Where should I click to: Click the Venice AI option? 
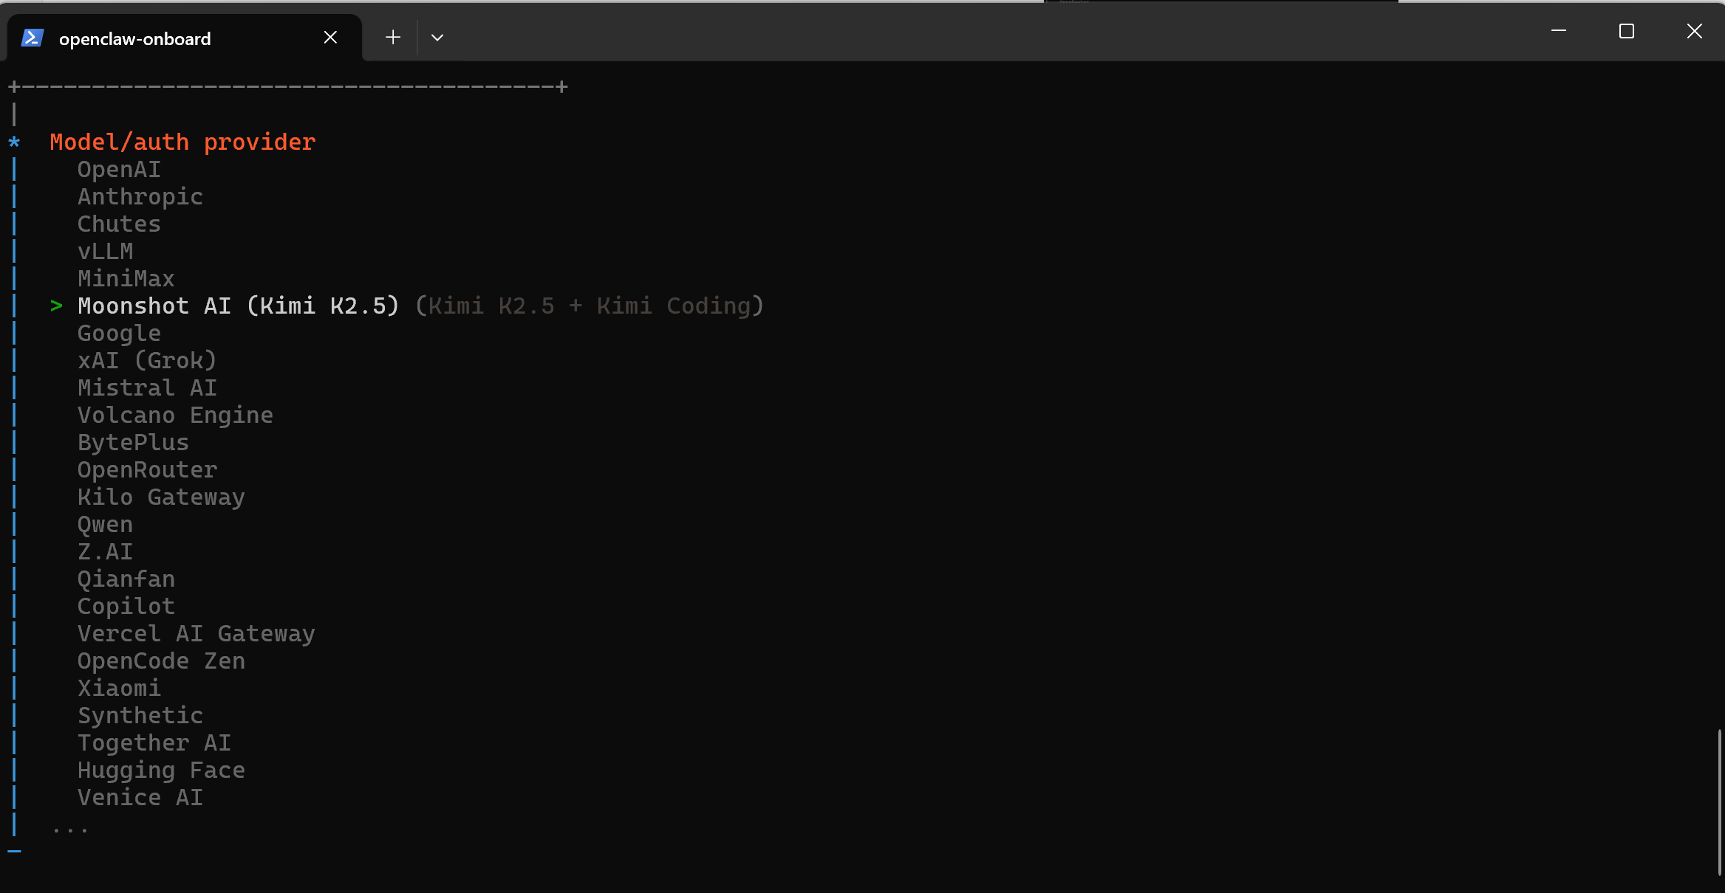click(x=140, y=798)
